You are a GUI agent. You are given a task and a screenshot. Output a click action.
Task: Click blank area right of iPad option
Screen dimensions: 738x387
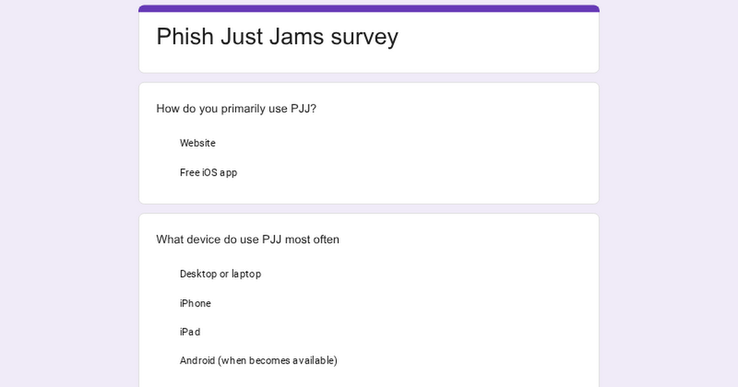[400, 332]
